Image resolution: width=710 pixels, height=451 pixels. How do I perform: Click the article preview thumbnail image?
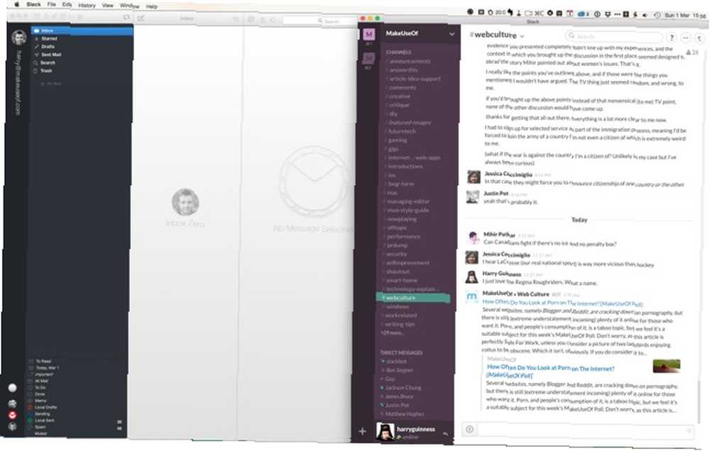pos(667,366)
